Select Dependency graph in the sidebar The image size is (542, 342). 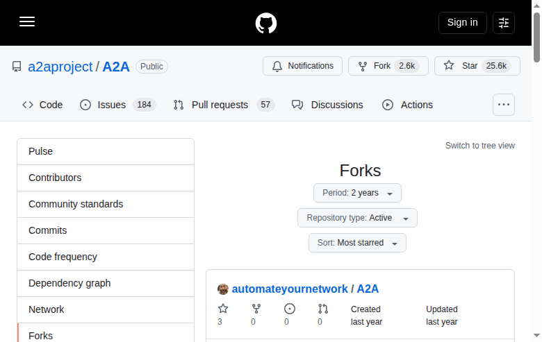(x=106, y=283)
